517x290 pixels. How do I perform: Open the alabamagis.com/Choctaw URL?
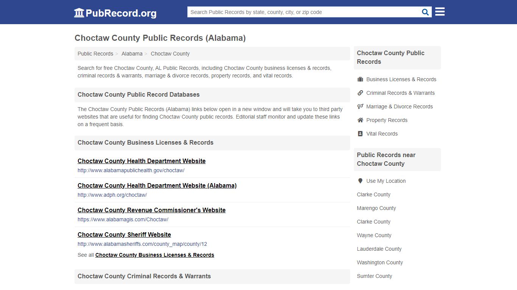(x=123, y=219)
